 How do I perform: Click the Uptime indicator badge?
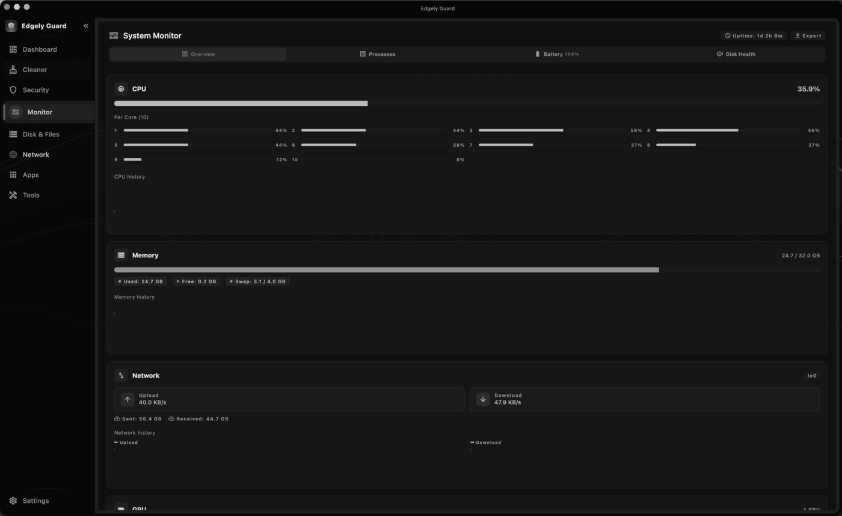pyautogui.click(x=754, y=35)
